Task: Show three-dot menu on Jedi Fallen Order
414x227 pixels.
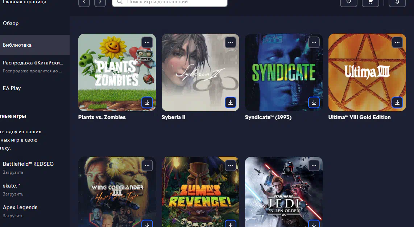Action: [x=314, y=165]
